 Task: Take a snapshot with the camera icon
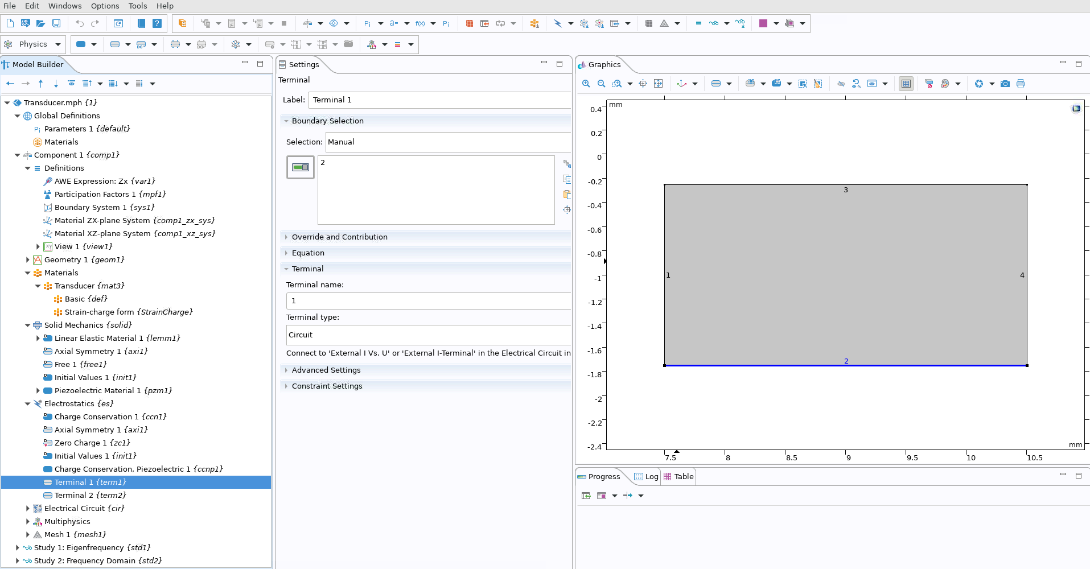(1005, 84)
